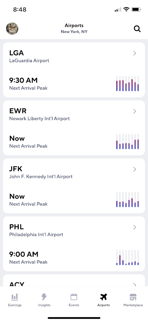The image size is (148, 322).
Task: Tap the New York, NY location header
Action: (74, 32)
